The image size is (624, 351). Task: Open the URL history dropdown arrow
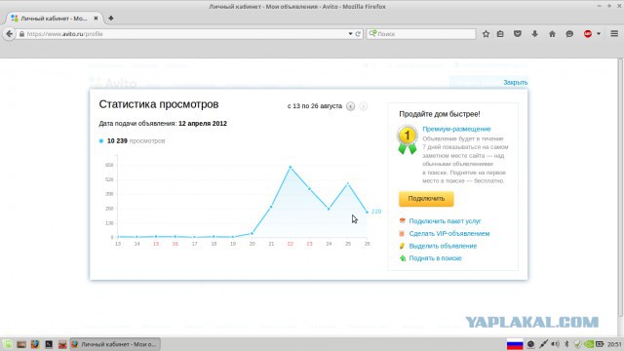pyautogui.click(x=350, y=34)
